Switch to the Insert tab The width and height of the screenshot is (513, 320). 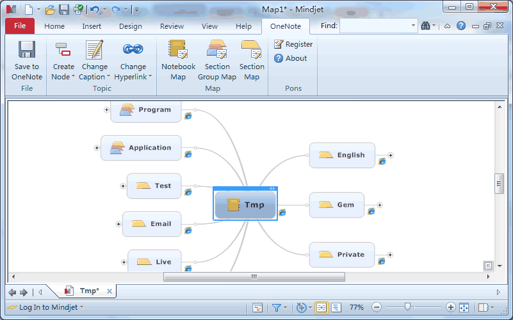[x=92, y=26]
